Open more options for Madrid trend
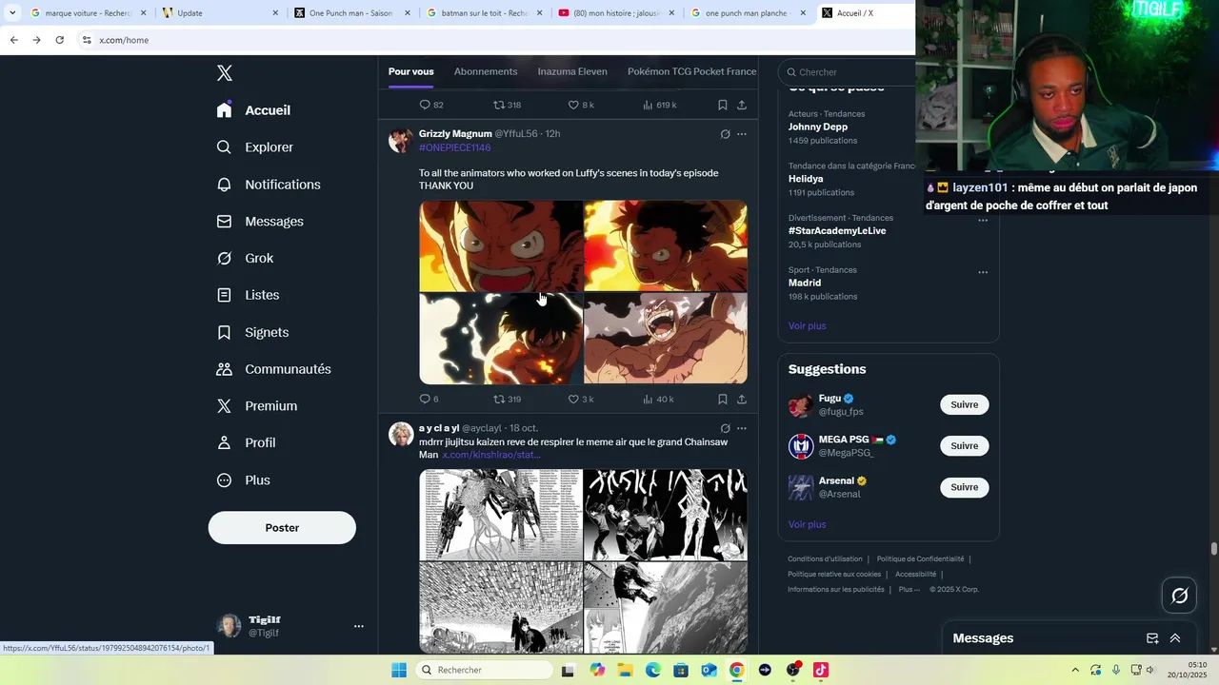 983,272
